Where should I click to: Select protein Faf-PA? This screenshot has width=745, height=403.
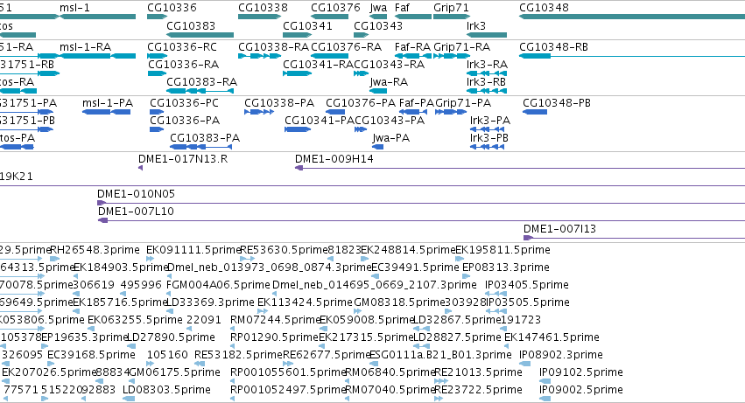point(413,112)
